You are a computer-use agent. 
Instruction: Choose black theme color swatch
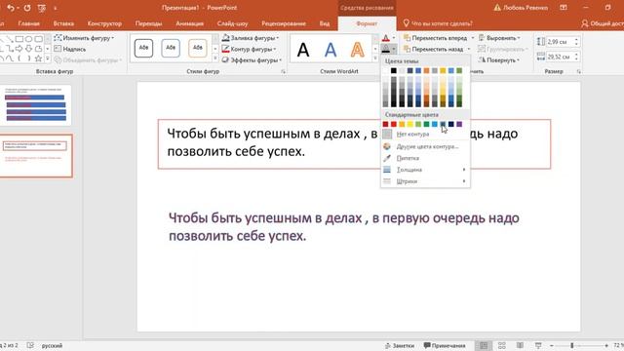(x=394, y=70)
